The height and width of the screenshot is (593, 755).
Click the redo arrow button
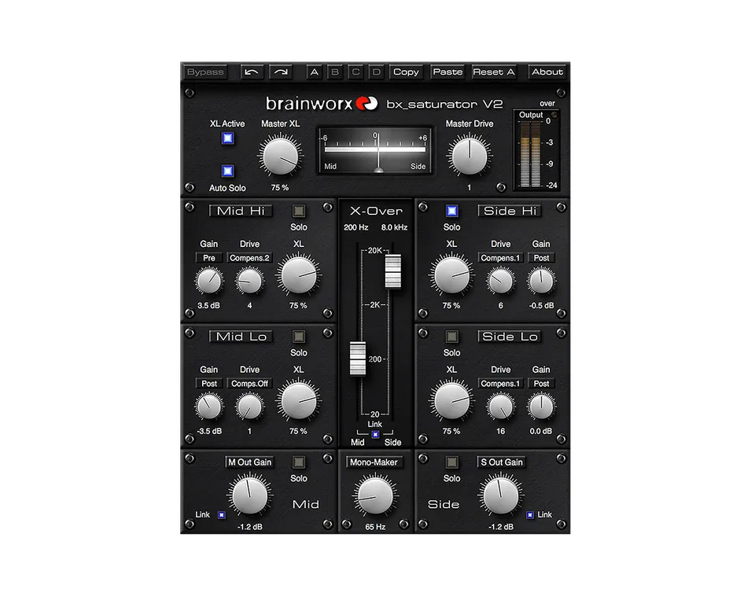tap(281, 72)
